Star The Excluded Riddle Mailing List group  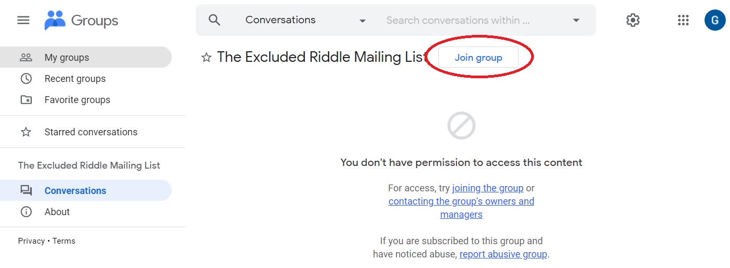(x=206, y=58)
